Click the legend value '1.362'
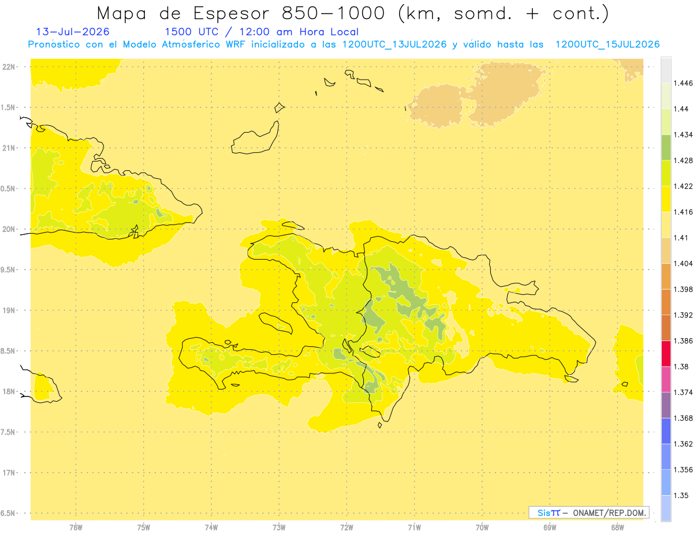 click(683, 444)
